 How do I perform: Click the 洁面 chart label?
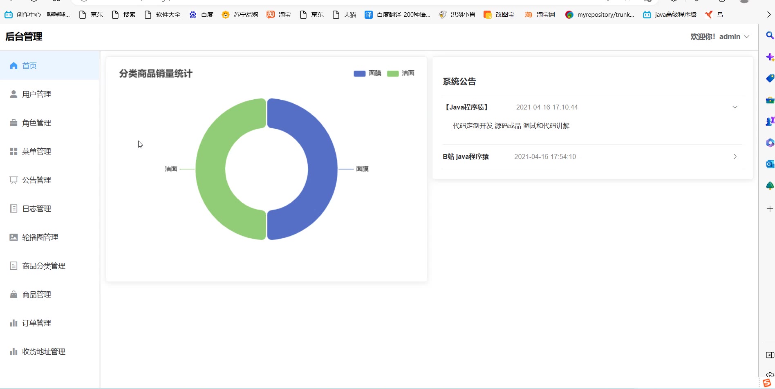[171, 169]
